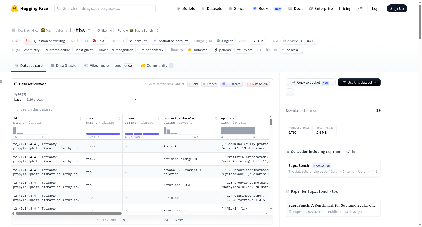This screenshot has height=227, width=422.
Task: Click the host-guest tag
Action: [84, 50]
